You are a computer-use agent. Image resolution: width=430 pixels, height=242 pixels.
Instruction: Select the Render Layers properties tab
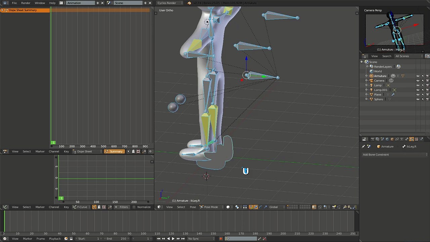click(377, 139)
